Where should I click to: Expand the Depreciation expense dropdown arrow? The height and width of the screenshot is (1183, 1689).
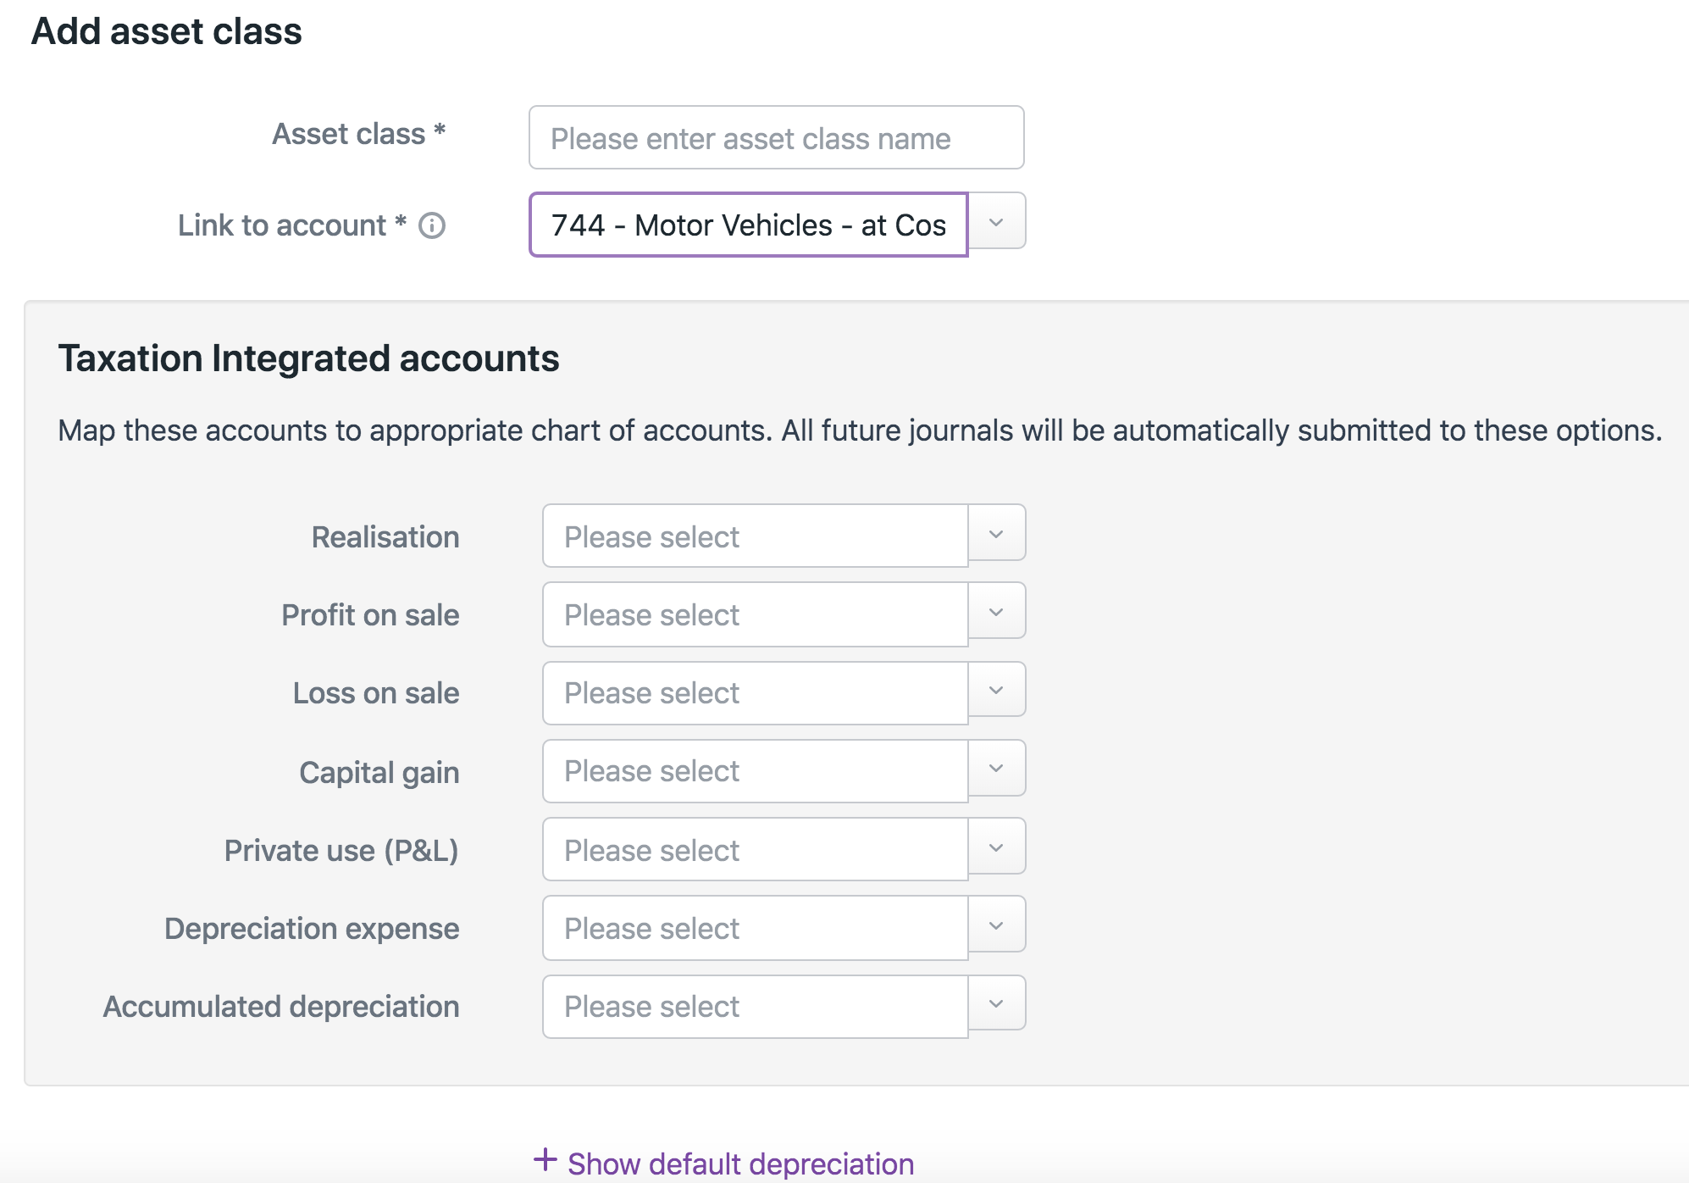tap(996, 925)
